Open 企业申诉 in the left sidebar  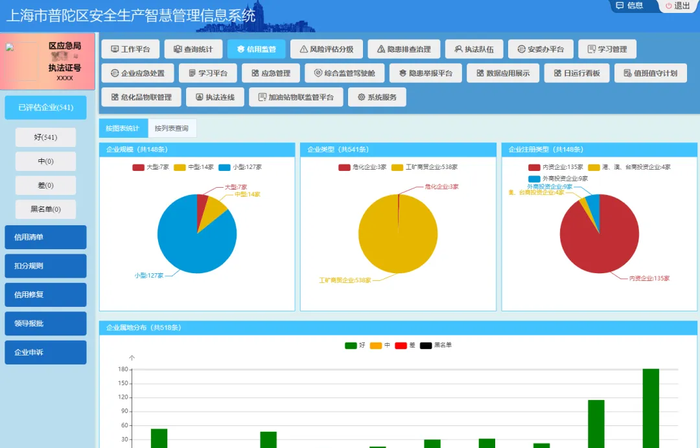[x=45, y=352]
